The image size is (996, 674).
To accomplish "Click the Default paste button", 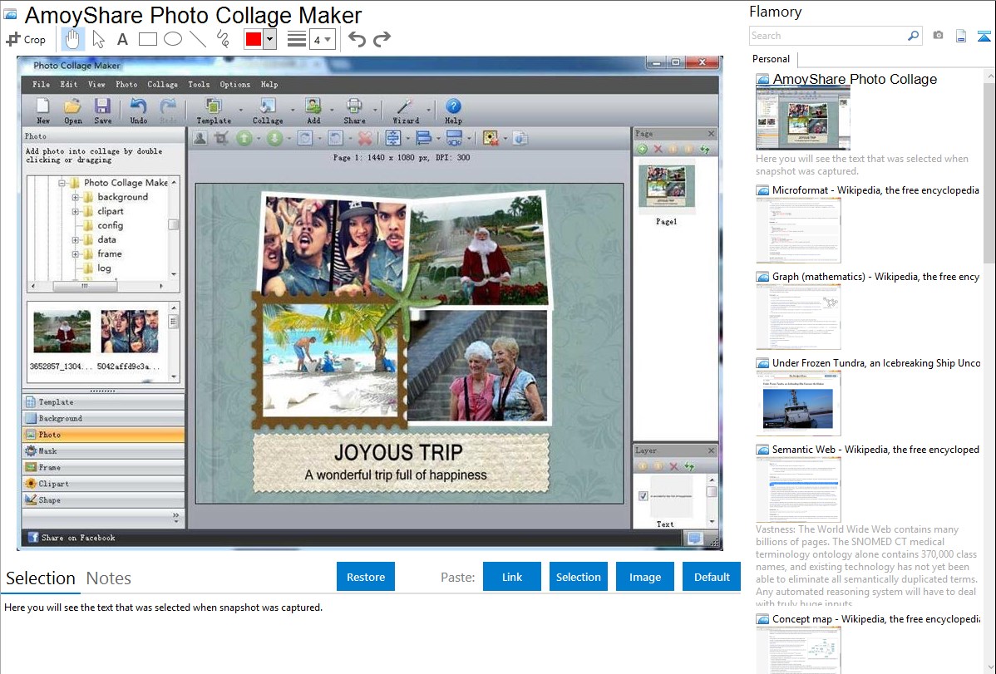I will pyautogui.click(x=712, y=577).
